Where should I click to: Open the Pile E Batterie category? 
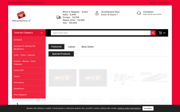pos(20,95)
